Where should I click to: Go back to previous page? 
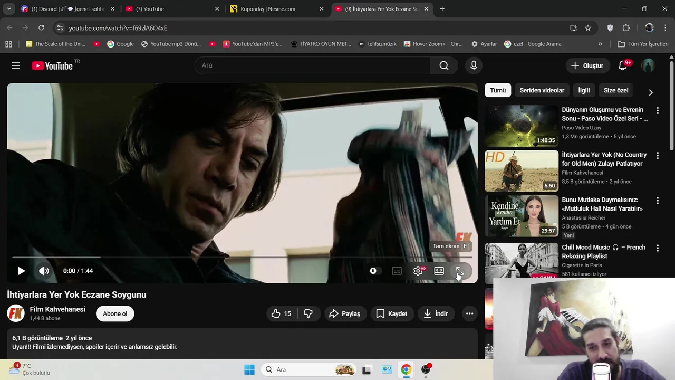tap(10, 28)
